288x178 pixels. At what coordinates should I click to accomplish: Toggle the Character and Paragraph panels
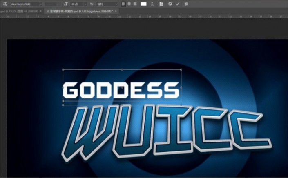[x=161, y=4]
